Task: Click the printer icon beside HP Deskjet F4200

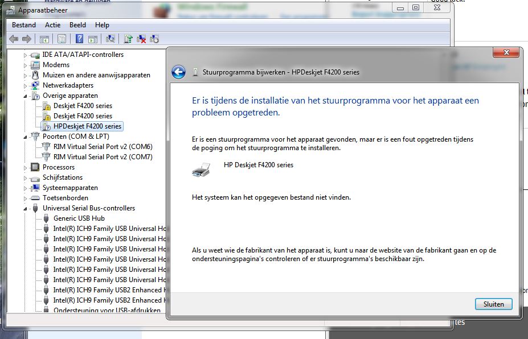Action: pyautogui.click(x=201, y=169)
